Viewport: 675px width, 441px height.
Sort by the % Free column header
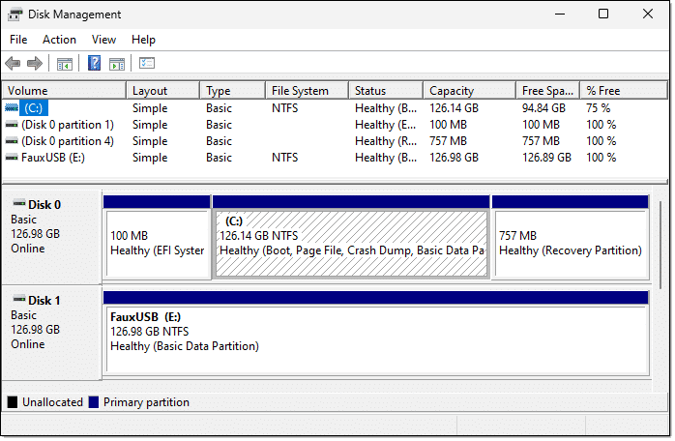coord(624,91)
